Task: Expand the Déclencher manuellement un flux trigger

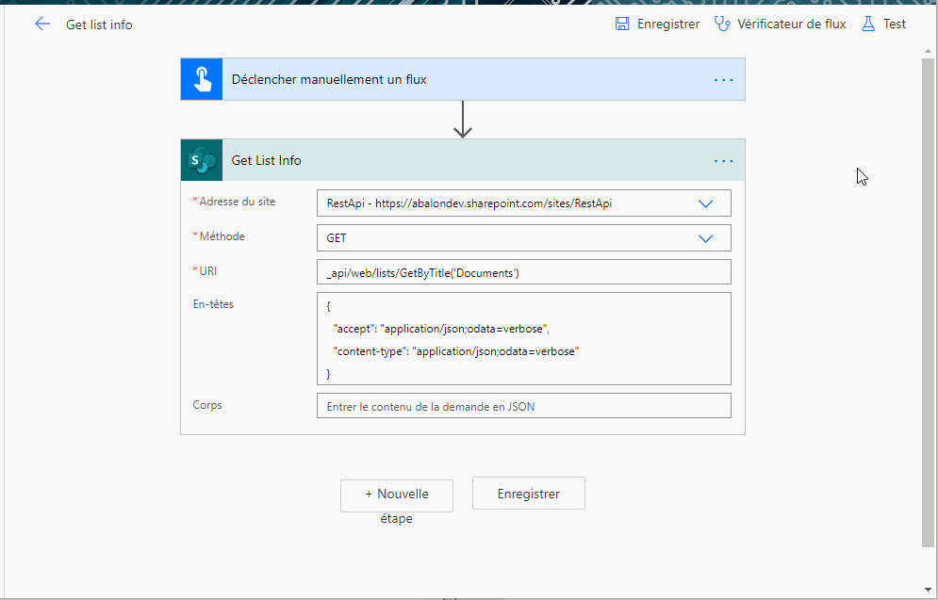Action: pyautogui.click(x=463, y=79)
